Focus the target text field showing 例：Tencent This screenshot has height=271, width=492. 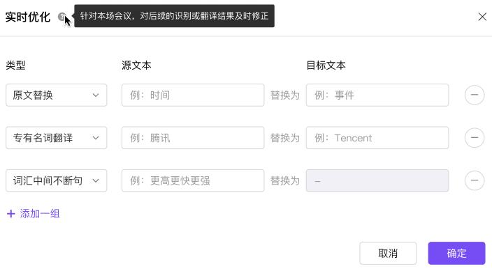(x=377, y=138)
